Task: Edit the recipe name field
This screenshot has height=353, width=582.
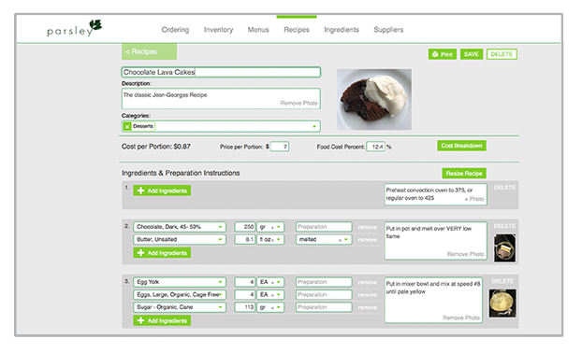Action: coord(221,72)
